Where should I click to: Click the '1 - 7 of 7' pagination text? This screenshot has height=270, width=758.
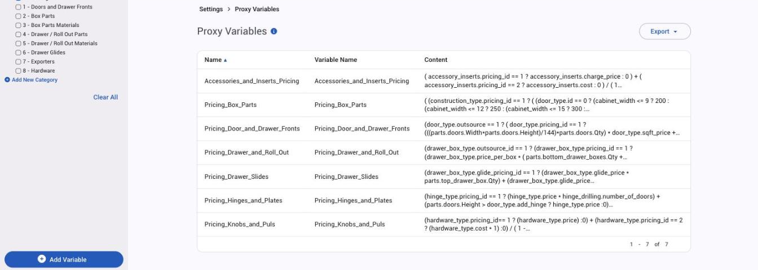649,244
